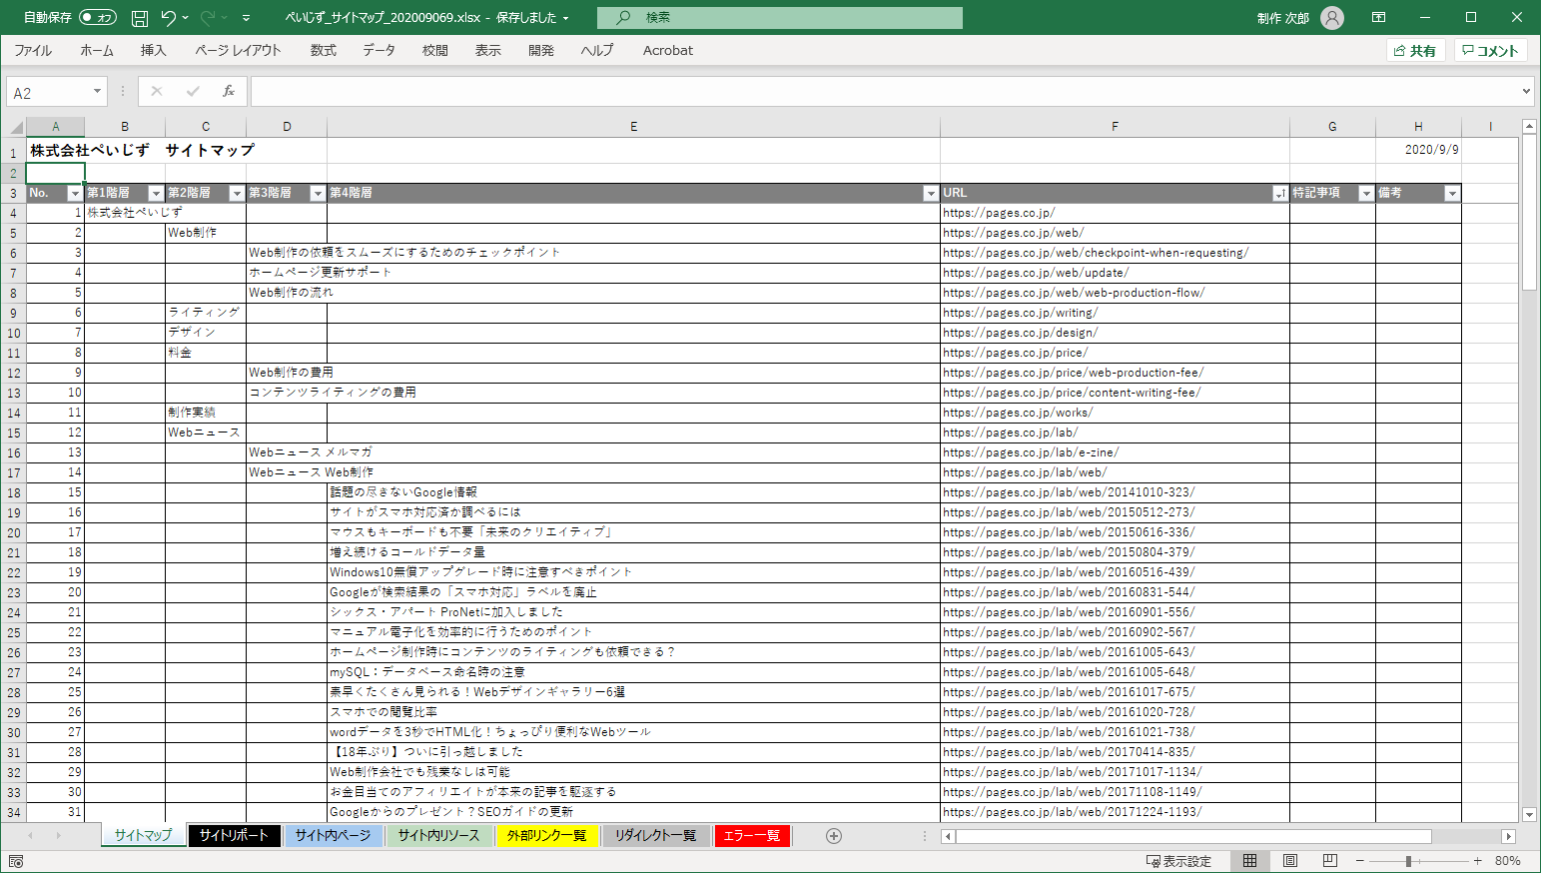Click the macro recording status bar icon
1541x873 pixels.
point(15,861)
